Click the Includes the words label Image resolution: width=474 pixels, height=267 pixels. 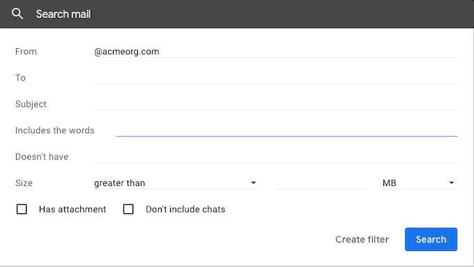(x=54, y=130)
